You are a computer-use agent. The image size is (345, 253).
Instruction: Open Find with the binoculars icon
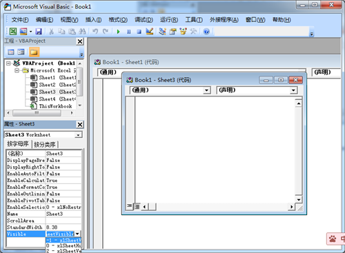click(x=82, y=31)
